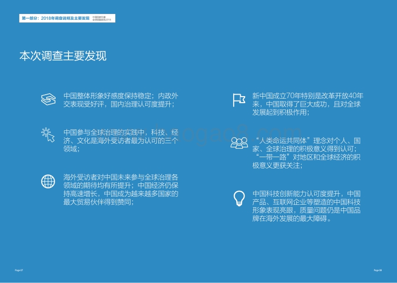The width and height of the screenshot is (397, 283).
Task: Click the Page 08 footer label
Action: pyautogui.click(x=378, y=270)
